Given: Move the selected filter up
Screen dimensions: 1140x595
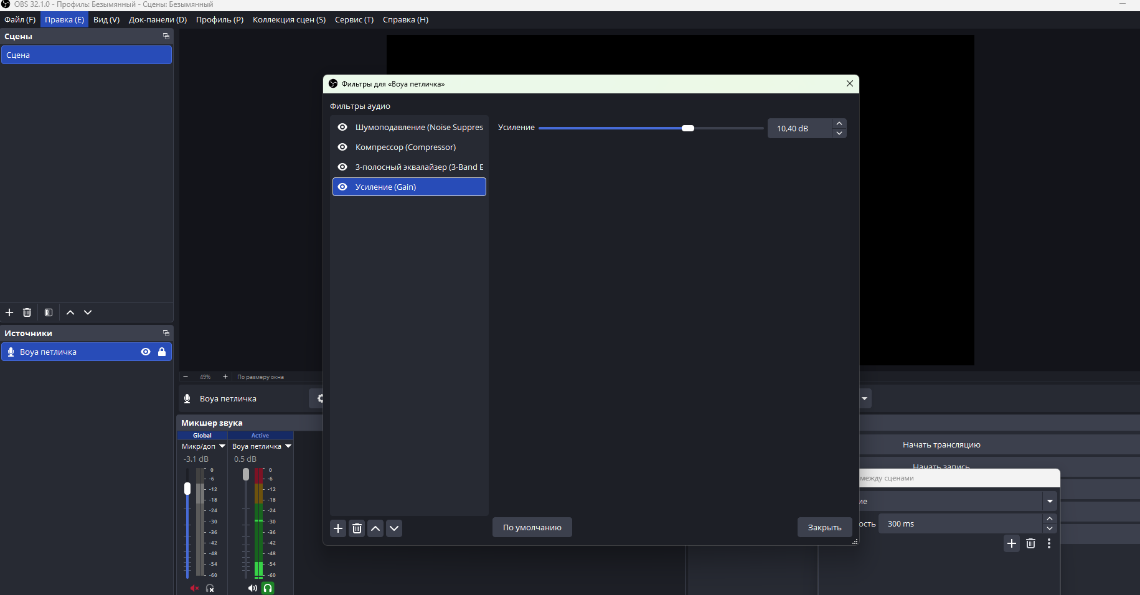Looking at the screenshot, I should (375, 528).
